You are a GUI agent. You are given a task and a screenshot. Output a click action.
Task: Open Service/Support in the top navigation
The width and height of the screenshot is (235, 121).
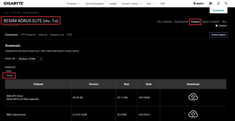pyautogui.click(x=95, y=4)
